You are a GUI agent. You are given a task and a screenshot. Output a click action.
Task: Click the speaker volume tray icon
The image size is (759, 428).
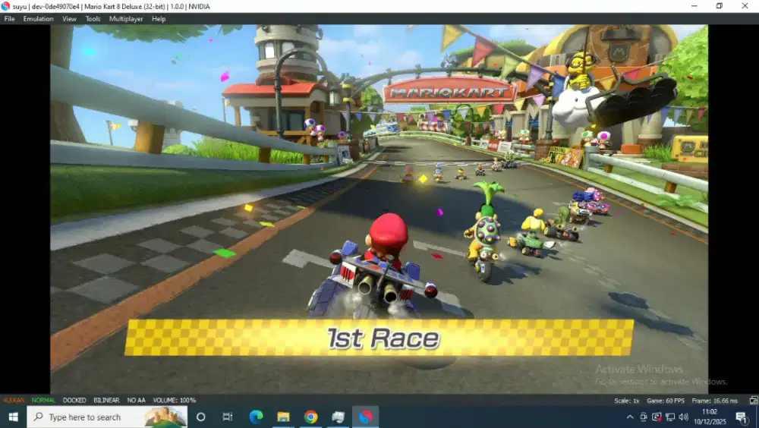click(x=685, y=417)
